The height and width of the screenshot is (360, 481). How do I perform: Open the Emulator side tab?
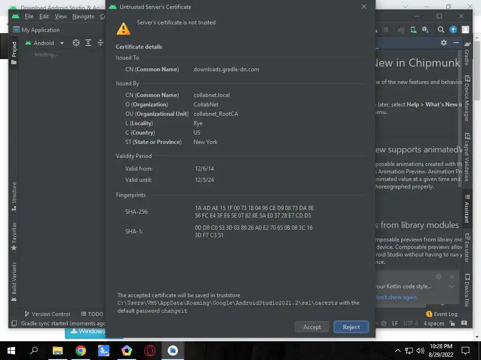[466, 248]
